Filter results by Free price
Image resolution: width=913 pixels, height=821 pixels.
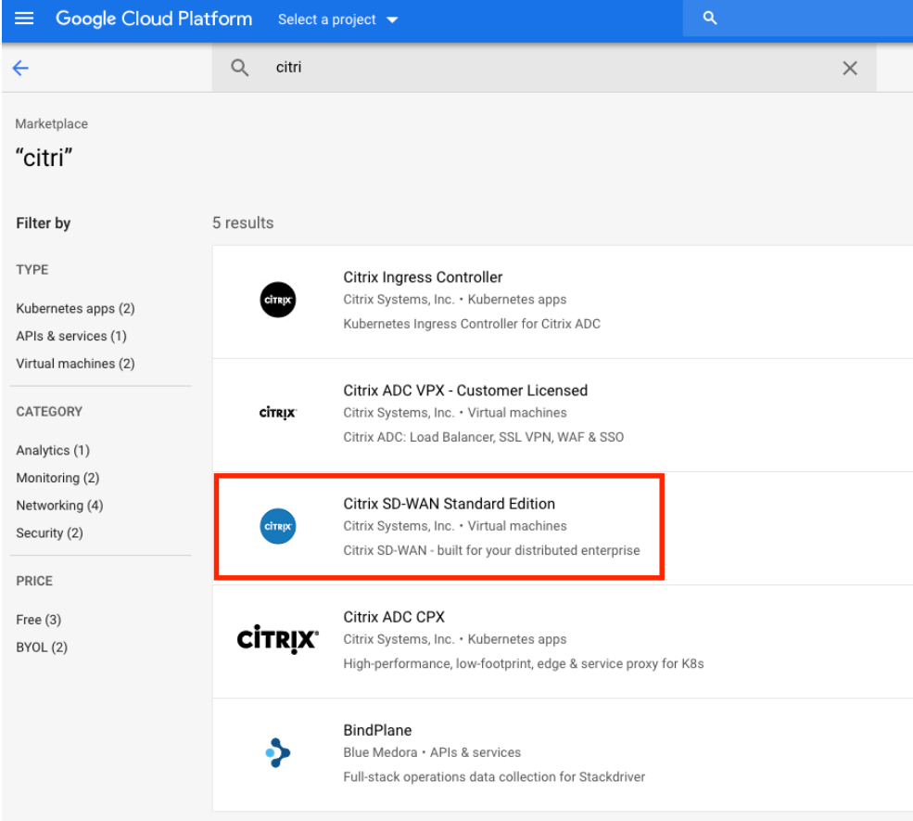[x=38, y=620]
